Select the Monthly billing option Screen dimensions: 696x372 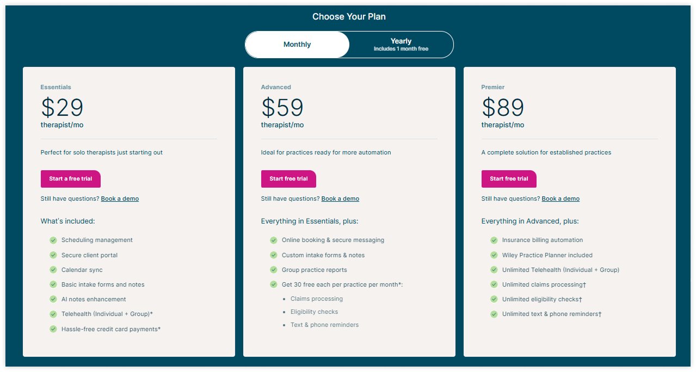click(297, 45)
